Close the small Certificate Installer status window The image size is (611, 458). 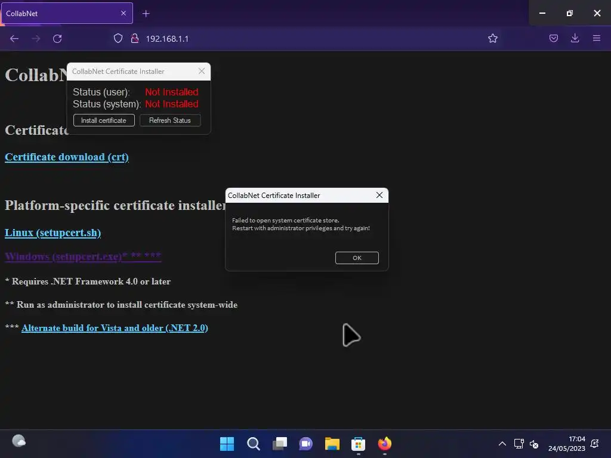[202, 71]
